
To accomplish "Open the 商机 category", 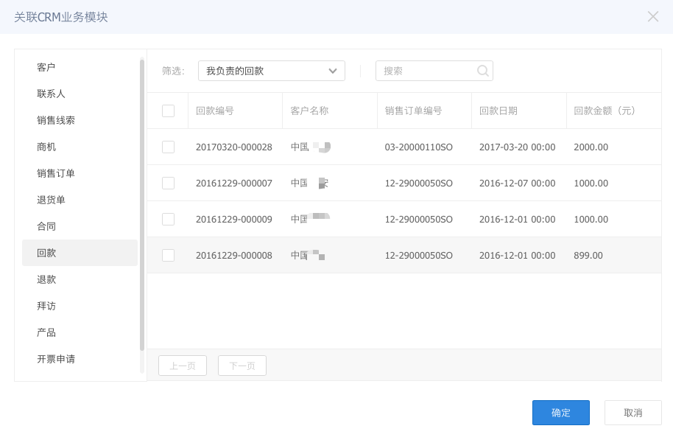I will pyautogui.click(x=46, y=147).
